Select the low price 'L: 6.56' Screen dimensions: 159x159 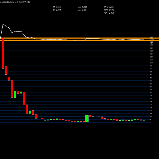coord(82,10)
